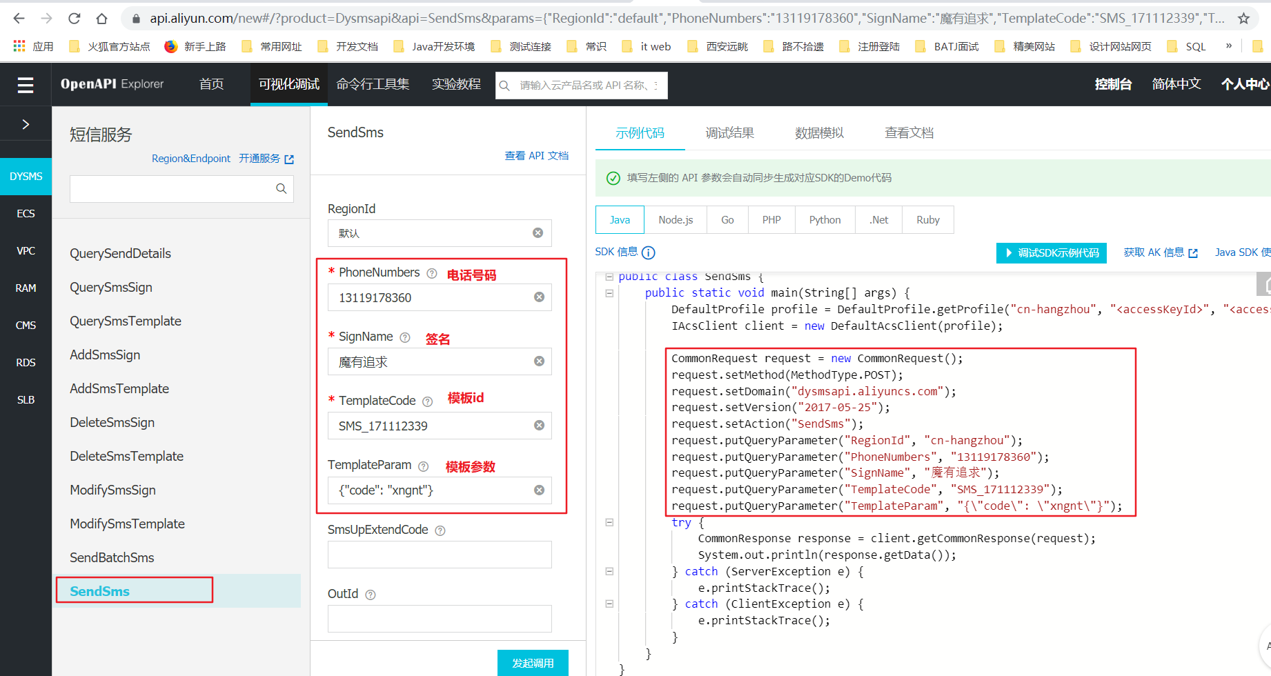The height and width of the screenshot is (676, 1271).
Task: Open the hamburger menu icon
Action: click(x=26, y=85)
